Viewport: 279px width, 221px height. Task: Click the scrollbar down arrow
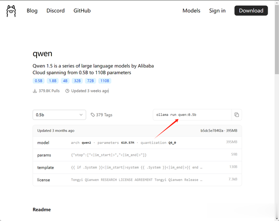[x=277, y=219]
